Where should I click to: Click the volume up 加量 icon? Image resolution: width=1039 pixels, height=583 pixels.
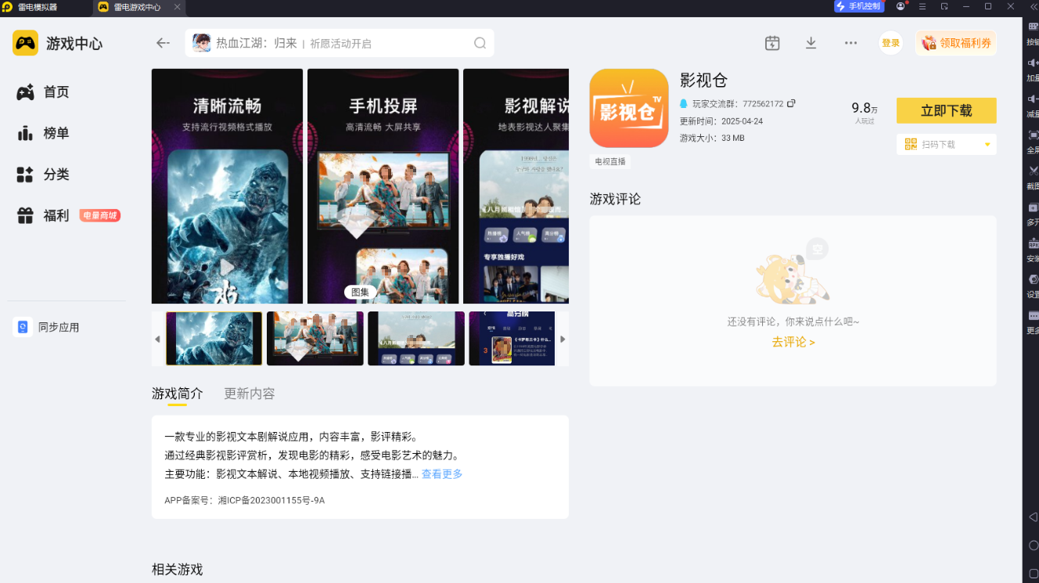pyautogui.click(x=1033, y=64)
